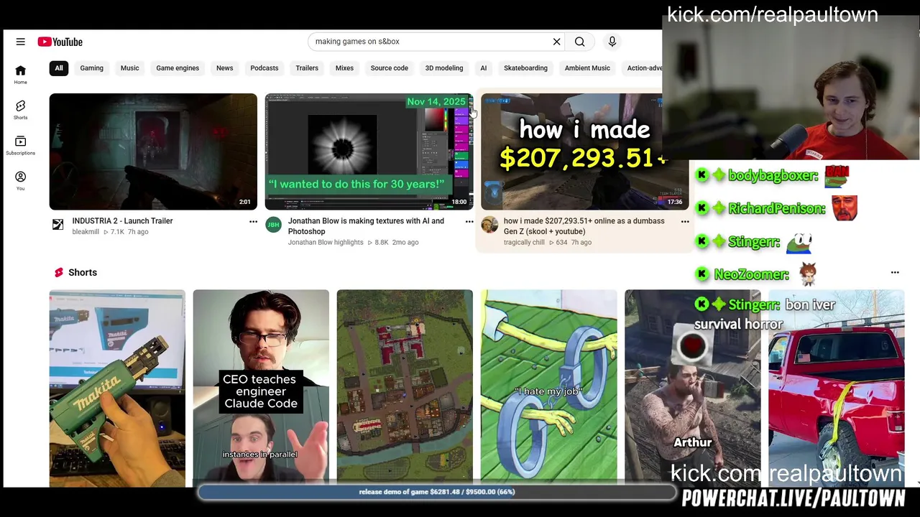Open bleakmill channel avatar
920x517 pixels.
click(58, 225)
